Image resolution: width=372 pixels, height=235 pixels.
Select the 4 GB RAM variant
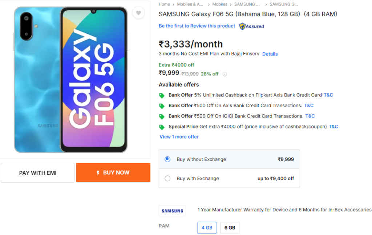pyautogui.click(x=207, y=228)
